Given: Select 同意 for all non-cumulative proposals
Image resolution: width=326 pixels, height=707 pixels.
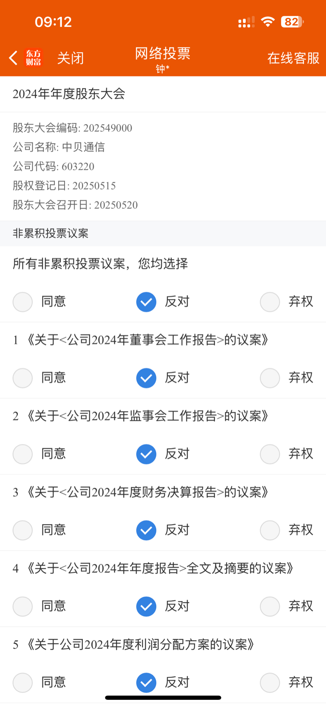Looking at the screenshot, I should pos(23,302).
